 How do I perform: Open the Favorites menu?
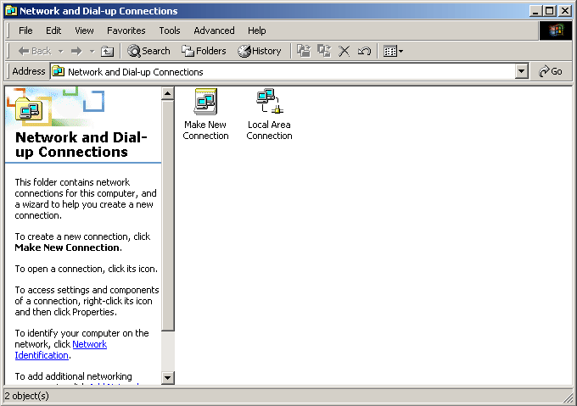(126, 31)
